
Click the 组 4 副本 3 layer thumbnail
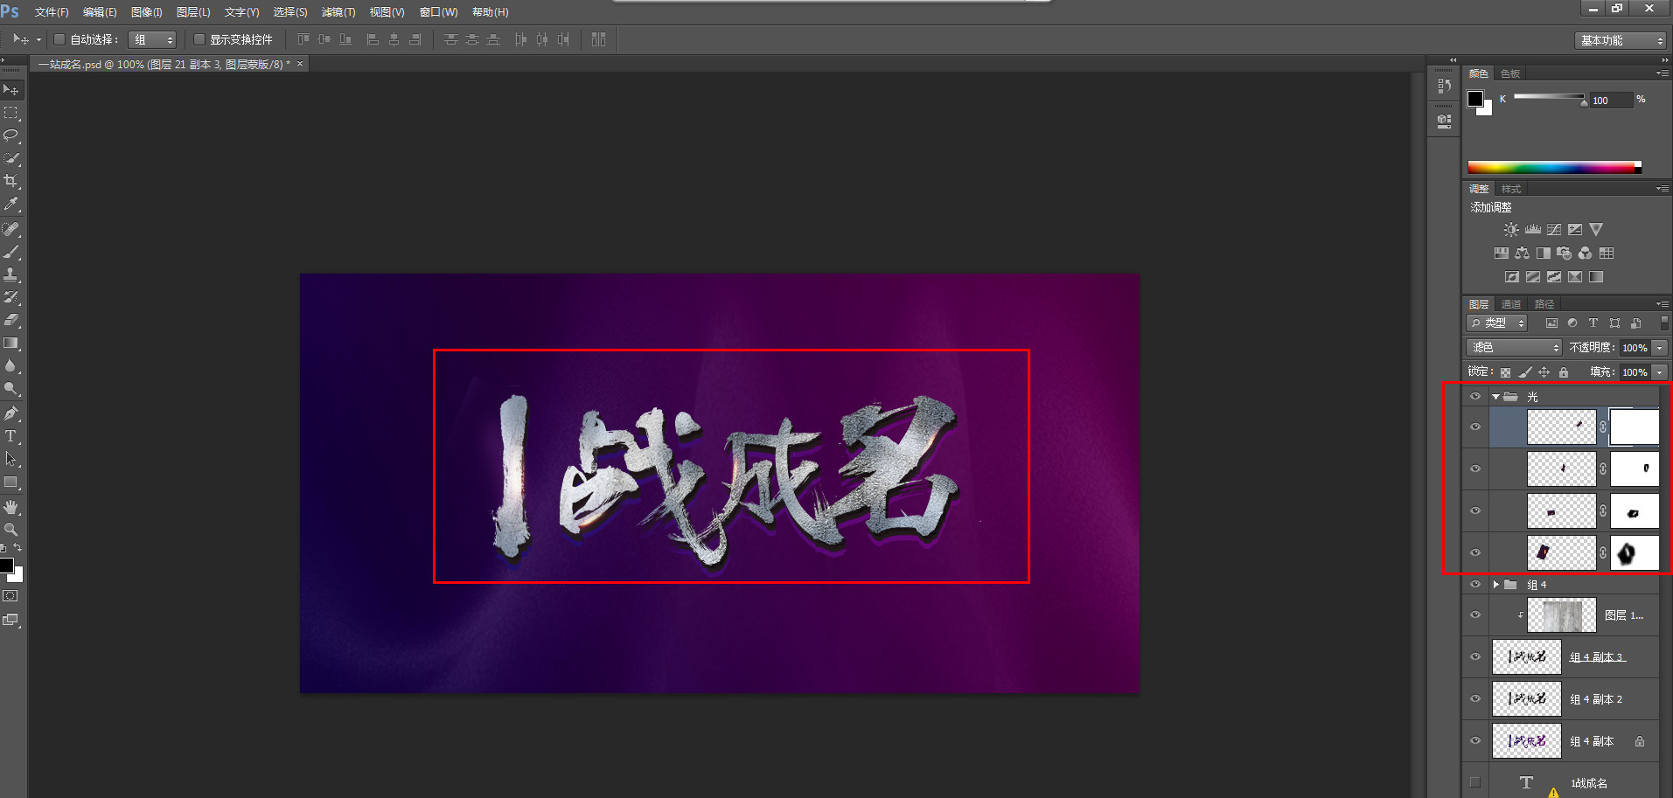point(1527,656)
